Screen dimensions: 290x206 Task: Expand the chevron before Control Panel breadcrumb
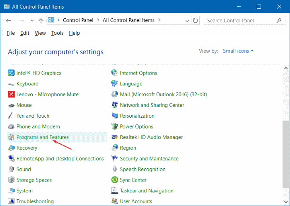pyautogui.click(x=58, y=20)
